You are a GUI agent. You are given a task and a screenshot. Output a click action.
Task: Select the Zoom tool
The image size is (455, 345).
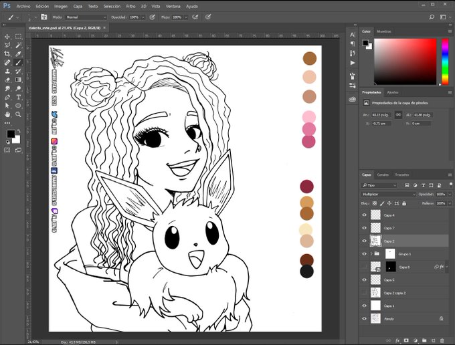(18, 114)
